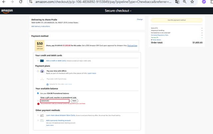
Task: Click the red error icon under code field
Action: (38, 104)
